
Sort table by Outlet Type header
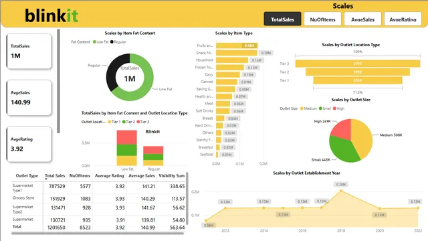(x=27, y=175)
